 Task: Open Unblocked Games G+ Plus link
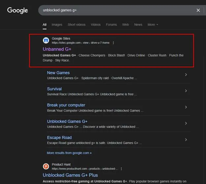pyautogui.click(x=70, y=175)
